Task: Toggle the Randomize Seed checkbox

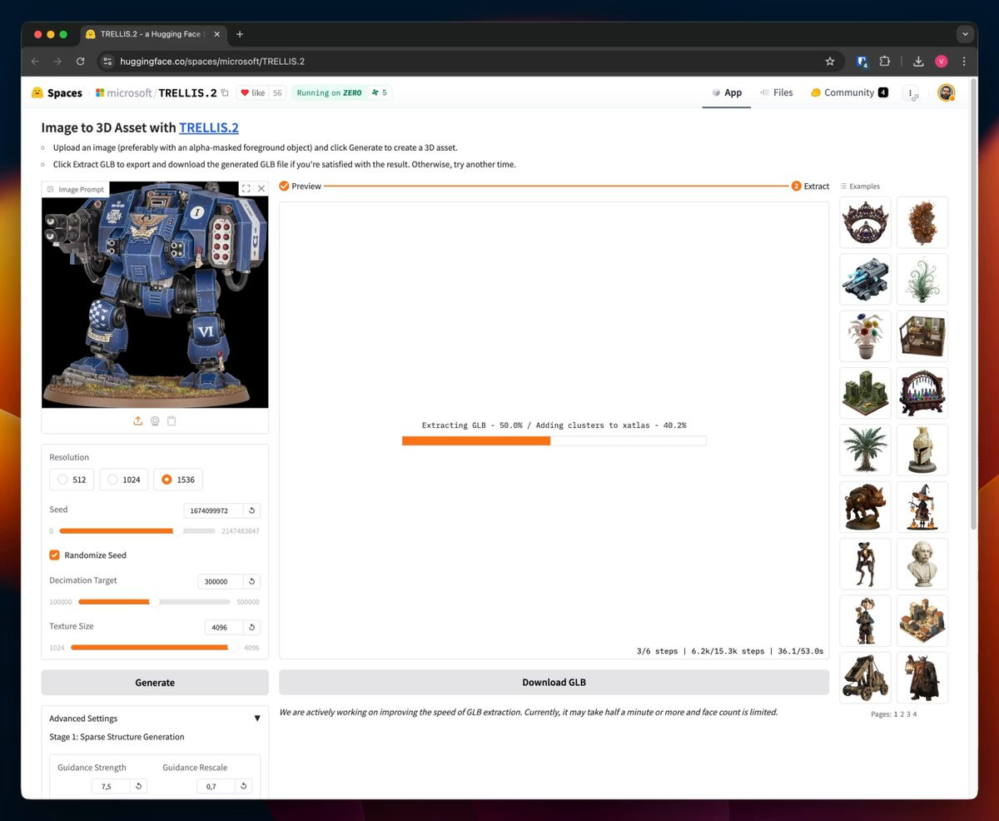Action: (54, 555)
